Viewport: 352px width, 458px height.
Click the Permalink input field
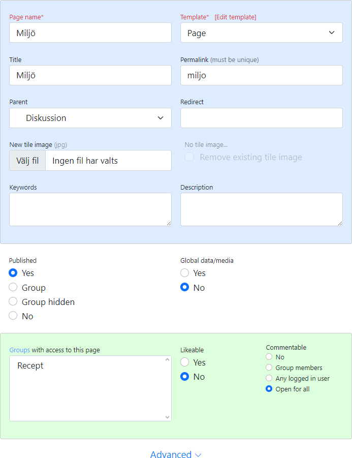[x=261, y=75]
